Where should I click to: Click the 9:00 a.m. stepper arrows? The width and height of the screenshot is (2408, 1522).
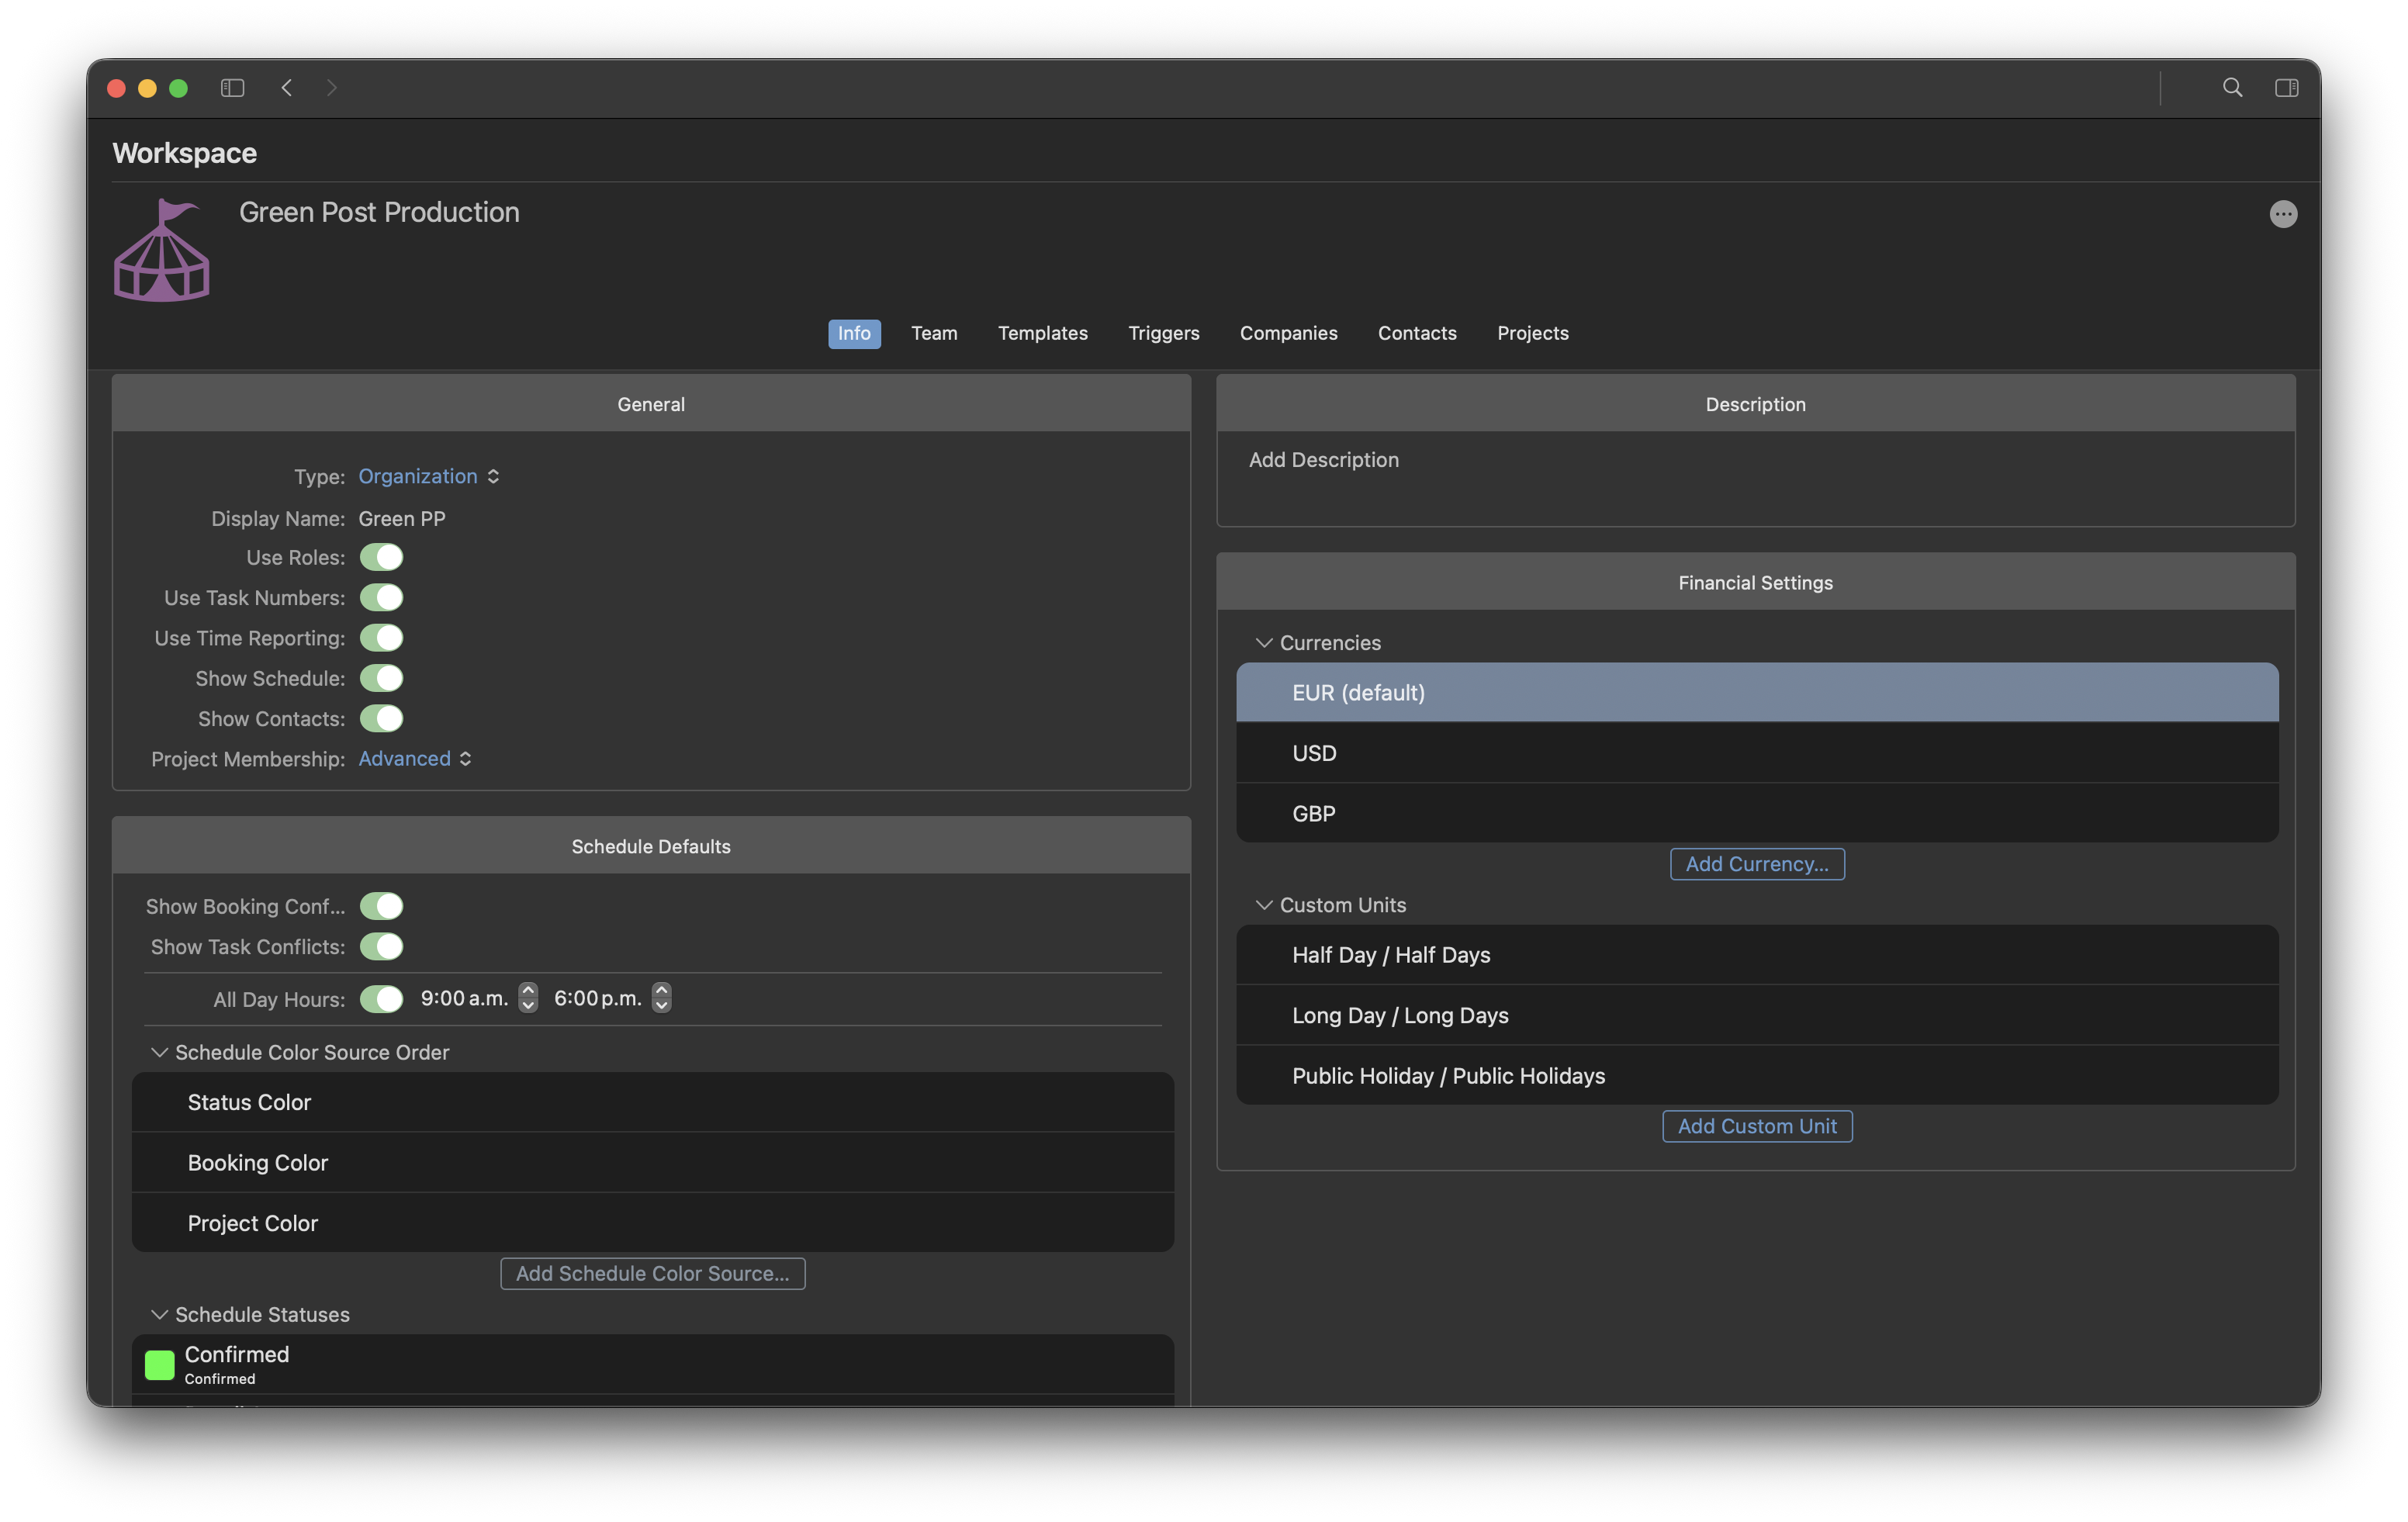tap(528, 997)
